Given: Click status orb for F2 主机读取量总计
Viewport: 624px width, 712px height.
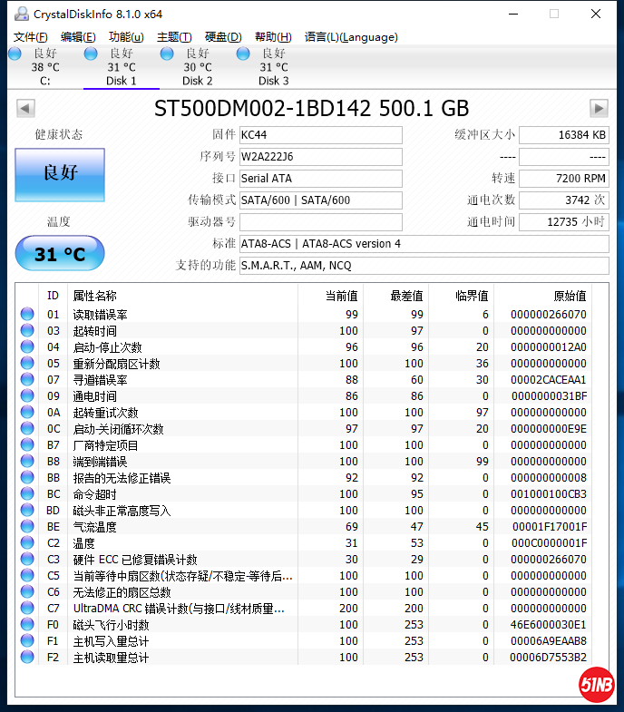Looking at the screenshot, I should coord(27,658).
